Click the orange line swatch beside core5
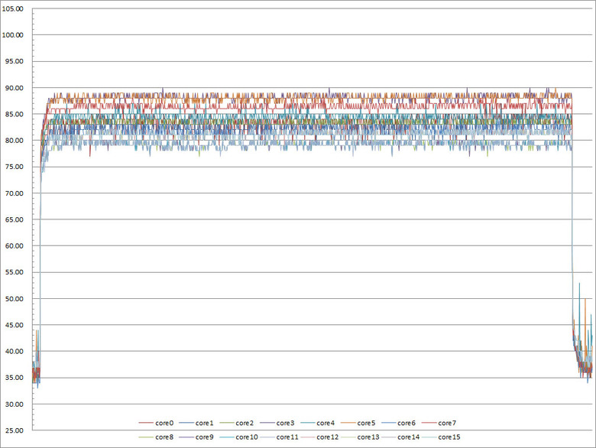Screen dimensions: 596x448 (348, 423)
